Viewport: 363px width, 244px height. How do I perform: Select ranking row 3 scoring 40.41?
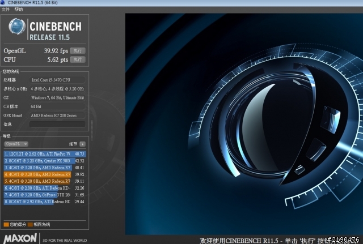click(x=45, y=168)
